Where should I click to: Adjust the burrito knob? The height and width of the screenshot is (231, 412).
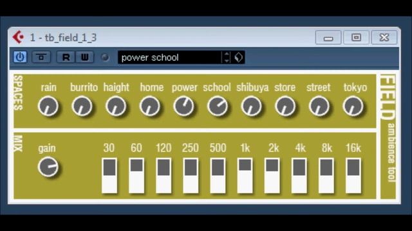click(82, 106)
